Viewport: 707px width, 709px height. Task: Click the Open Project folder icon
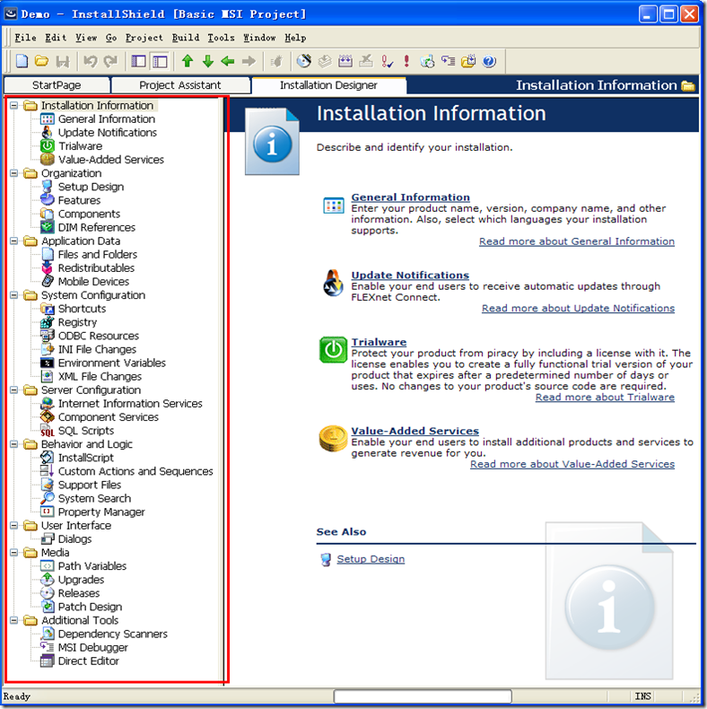tap(41, 61)
